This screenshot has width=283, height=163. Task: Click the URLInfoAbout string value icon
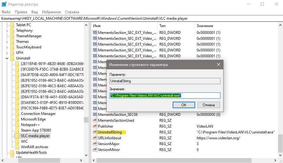[95, 138]
